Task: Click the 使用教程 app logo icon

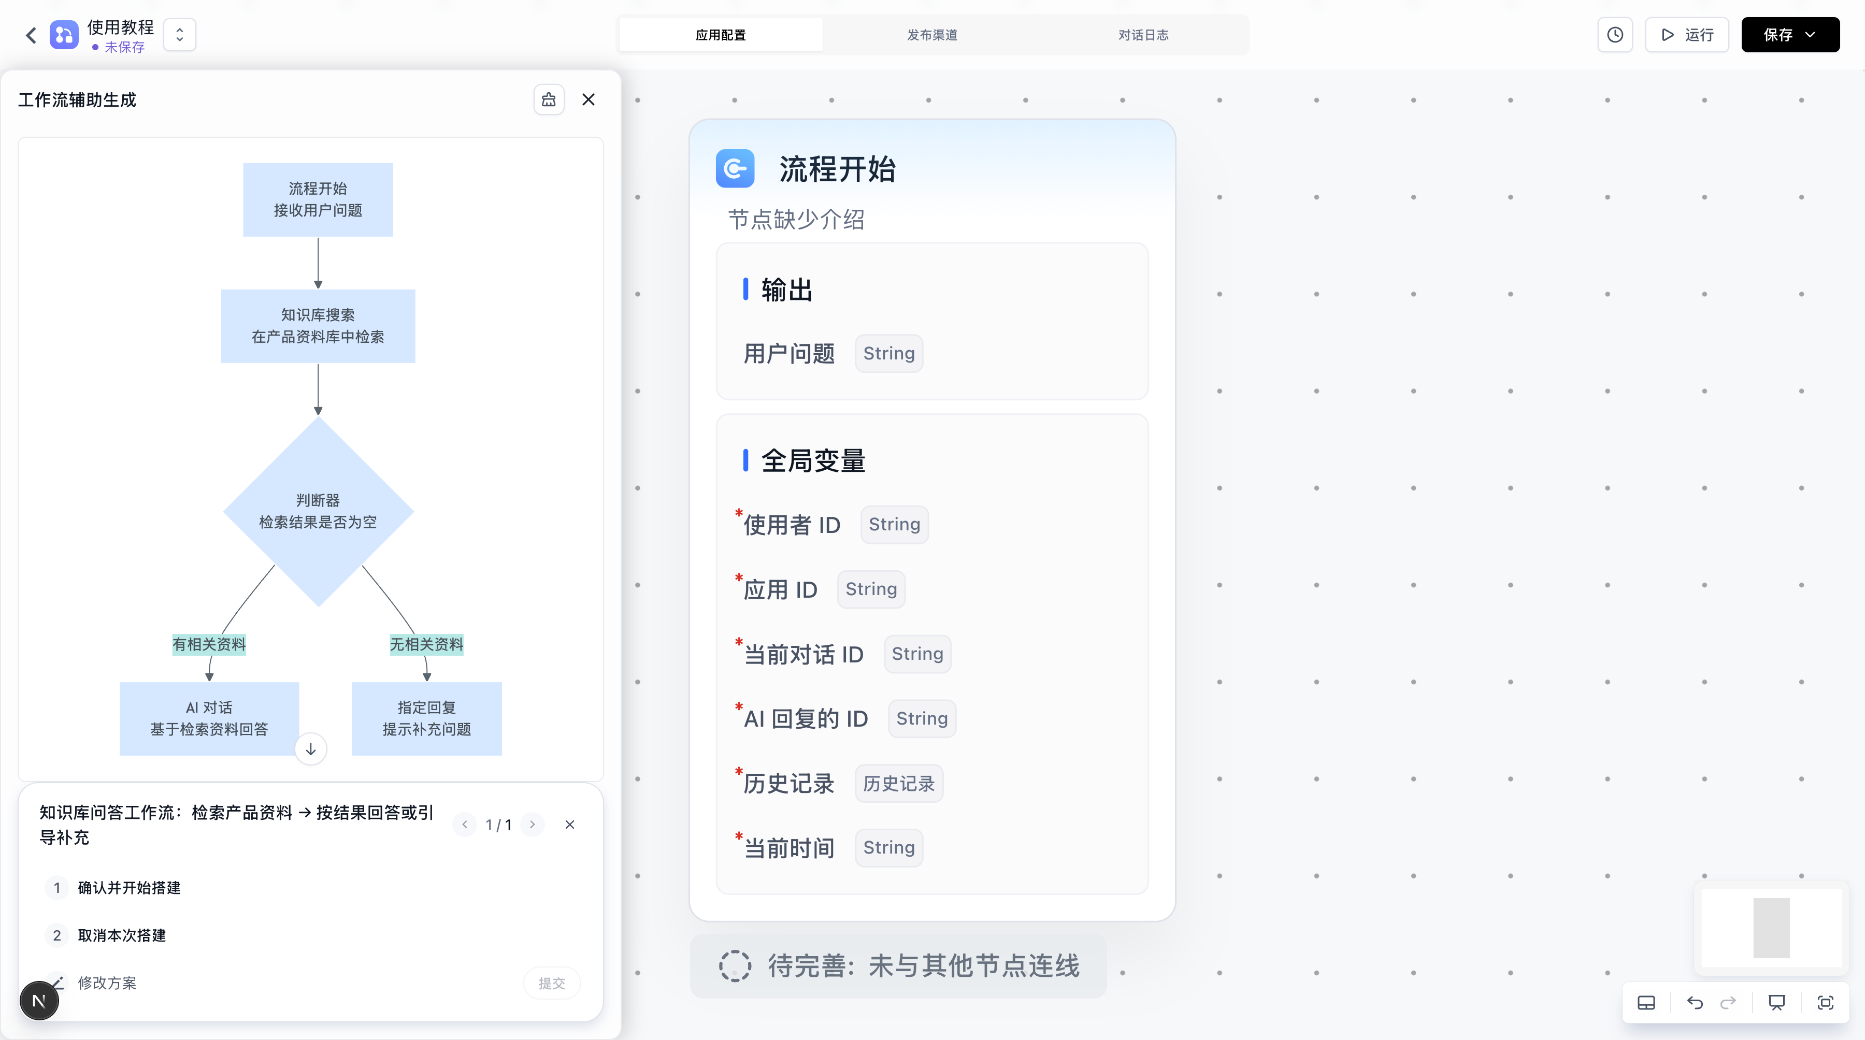Action: click(64, 35)
